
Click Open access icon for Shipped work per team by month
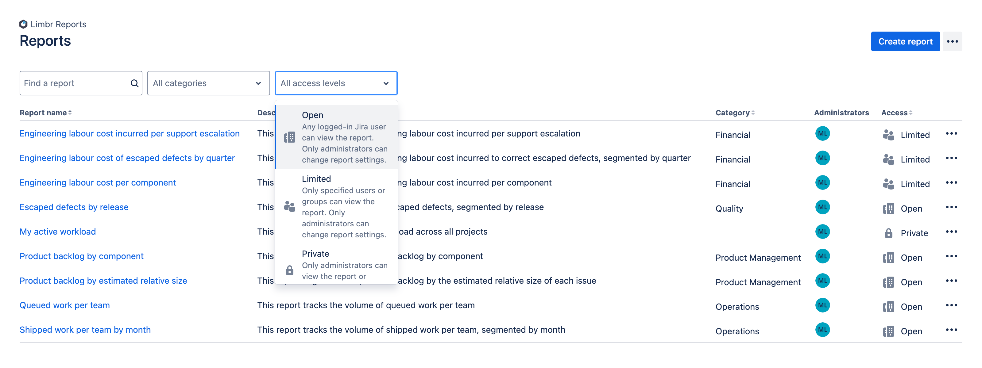[888, 332]
